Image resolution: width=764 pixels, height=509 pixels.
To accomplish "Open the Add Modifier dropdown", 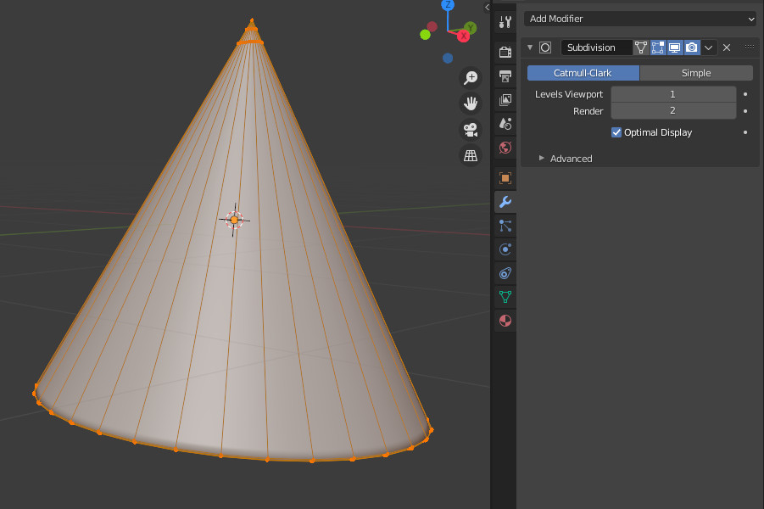I will [640, 18].
